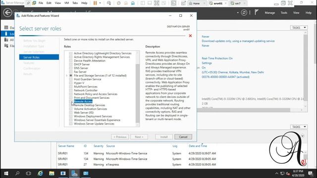Screen dimensions: 317x178
Task: Click VMware send Ctrl+Alt+Del icon
Action: pos(109,3)
